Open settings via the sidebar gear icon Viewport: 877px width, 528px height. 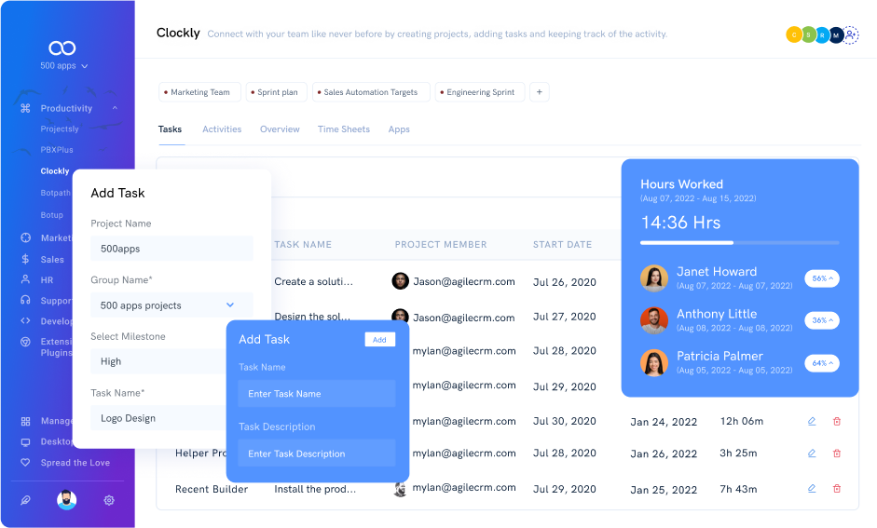click(109, 500)
